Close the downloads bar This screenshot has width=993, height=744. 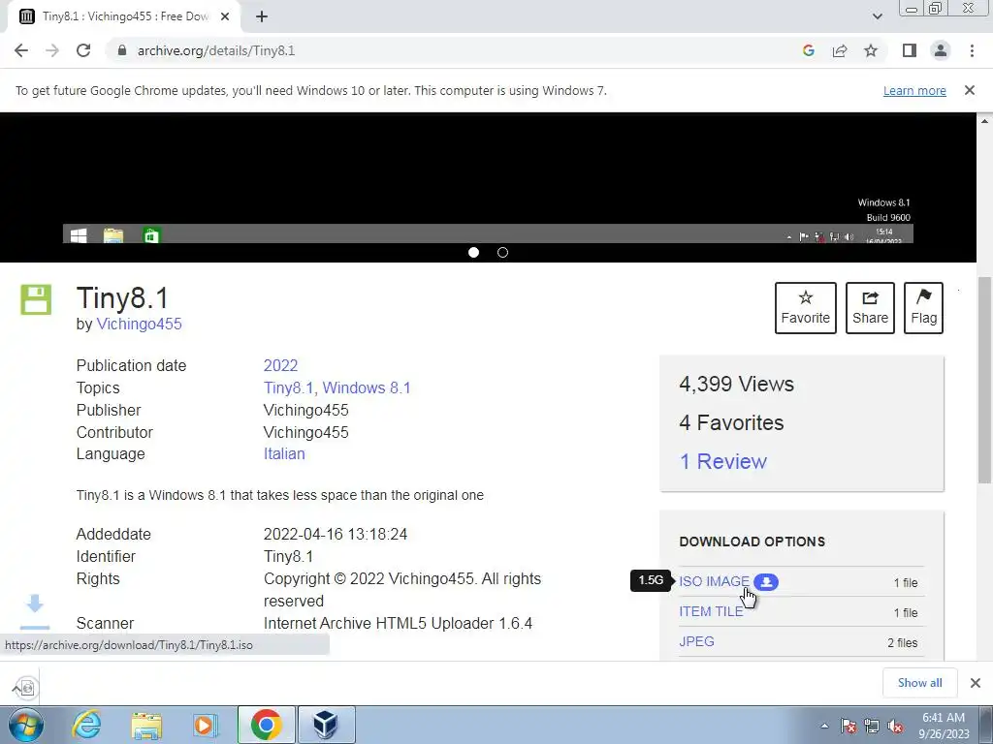tap(976, 683)
